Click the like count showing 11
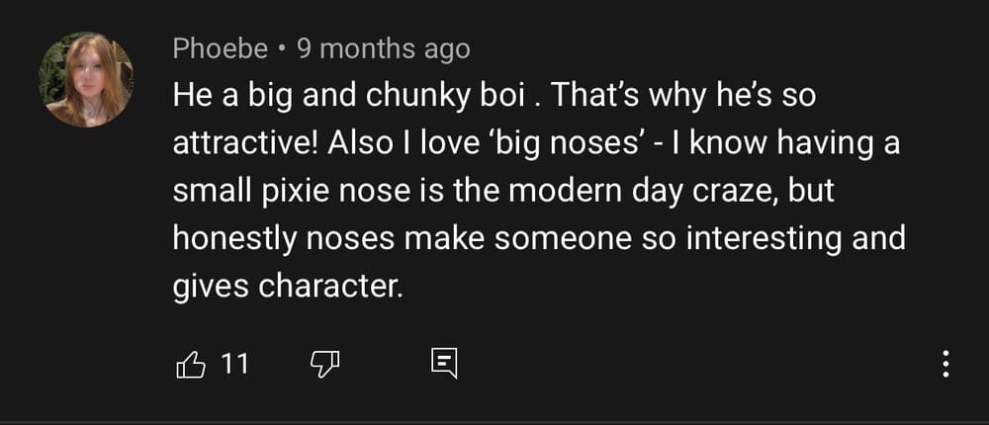The height and width of the screenshot is (425, 989). tap(234, 365)
